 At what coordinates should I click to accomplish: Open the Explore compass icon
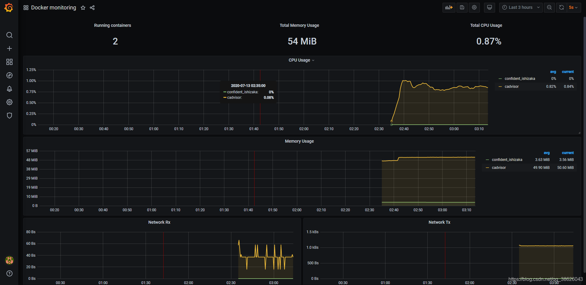click(x=9, y=75)
